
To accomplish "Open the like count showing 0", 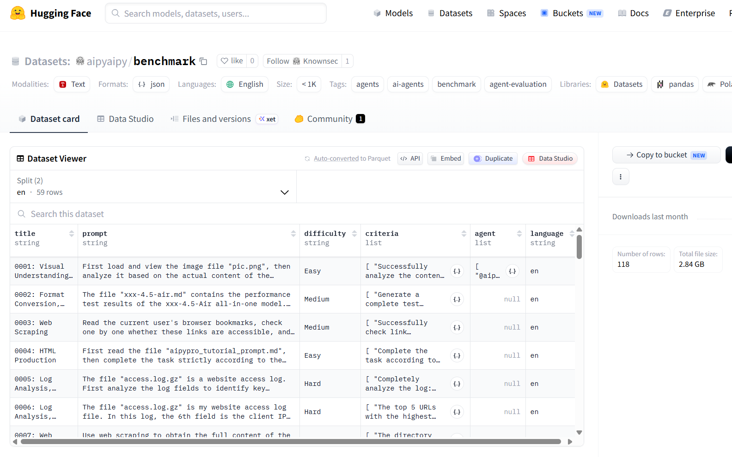I will (252, 61).
